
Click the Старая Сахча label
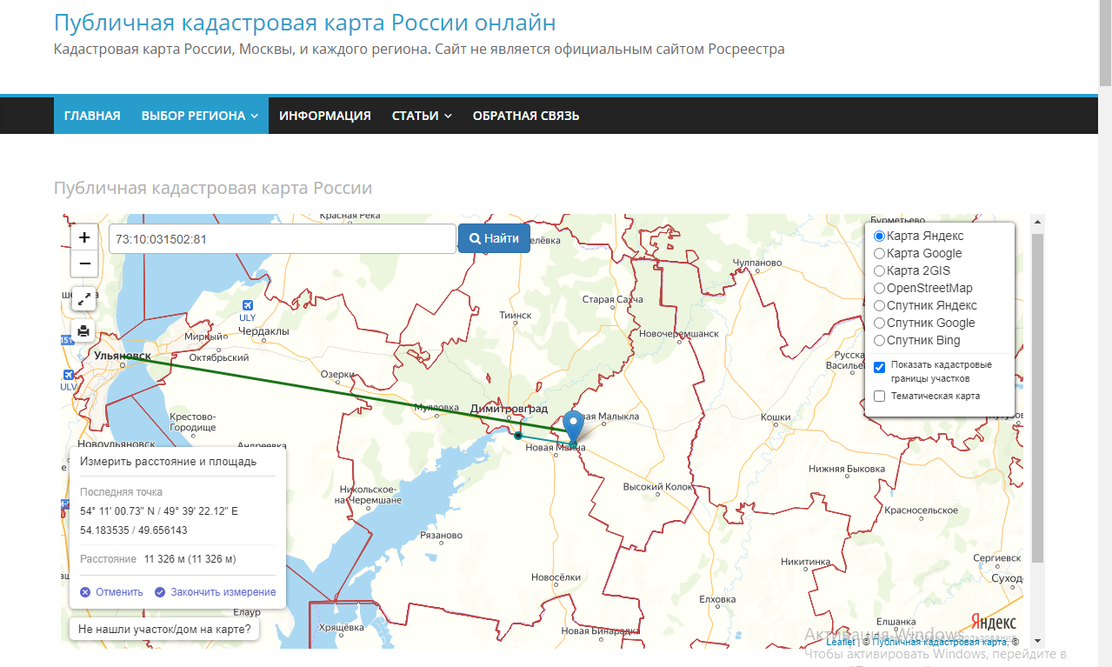(x=612, y=299)
